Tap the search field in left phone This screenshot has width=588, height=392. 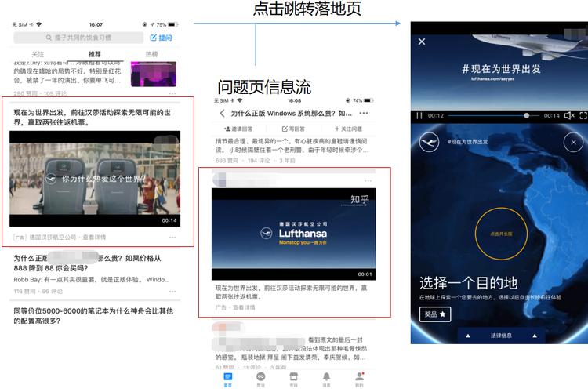click(x=78, y=38)
